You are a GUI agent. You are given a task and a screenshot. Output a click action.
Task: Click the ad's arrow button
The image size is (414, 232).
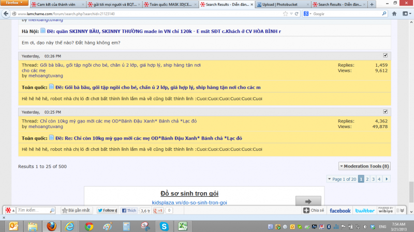pyautogui.click(x=308, y=202)
